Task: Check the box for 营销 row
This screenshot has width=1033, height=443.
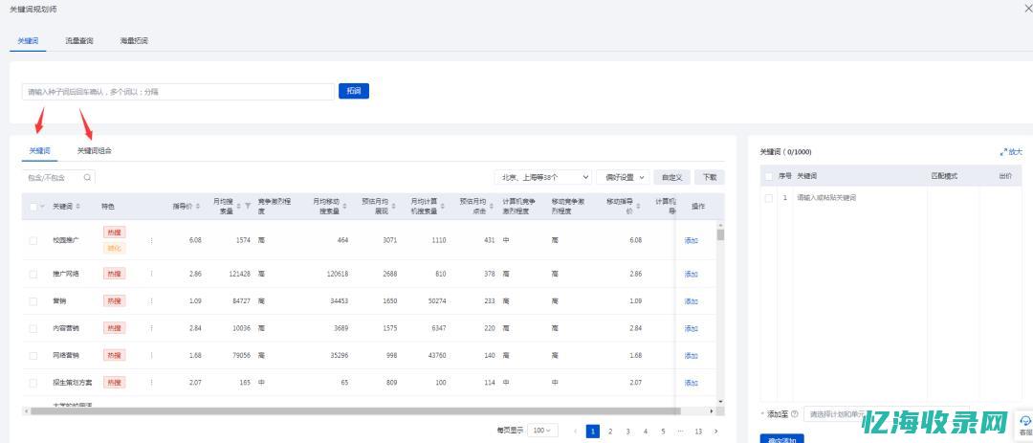Action: point(33,301)
